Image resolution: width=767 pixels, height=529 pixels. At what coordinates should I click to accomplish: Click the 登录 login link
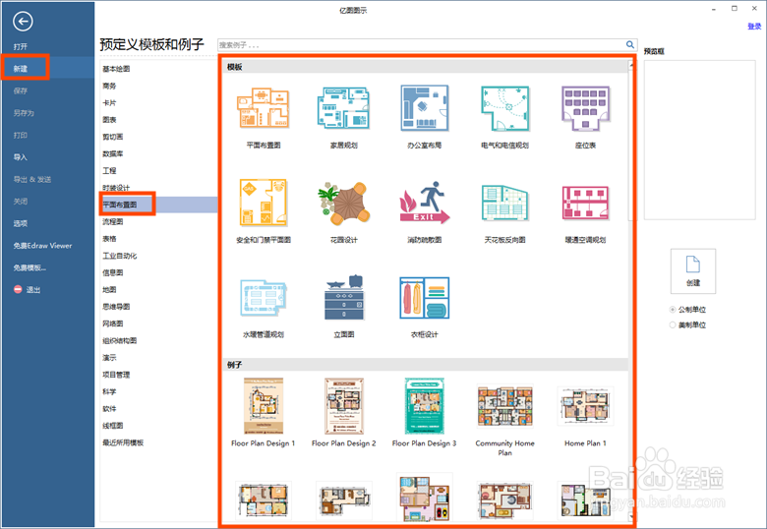[x=754, y=27]
